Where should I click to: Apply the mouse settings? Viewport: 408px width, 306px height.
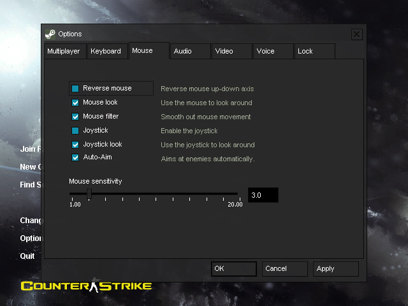(337, 269)
